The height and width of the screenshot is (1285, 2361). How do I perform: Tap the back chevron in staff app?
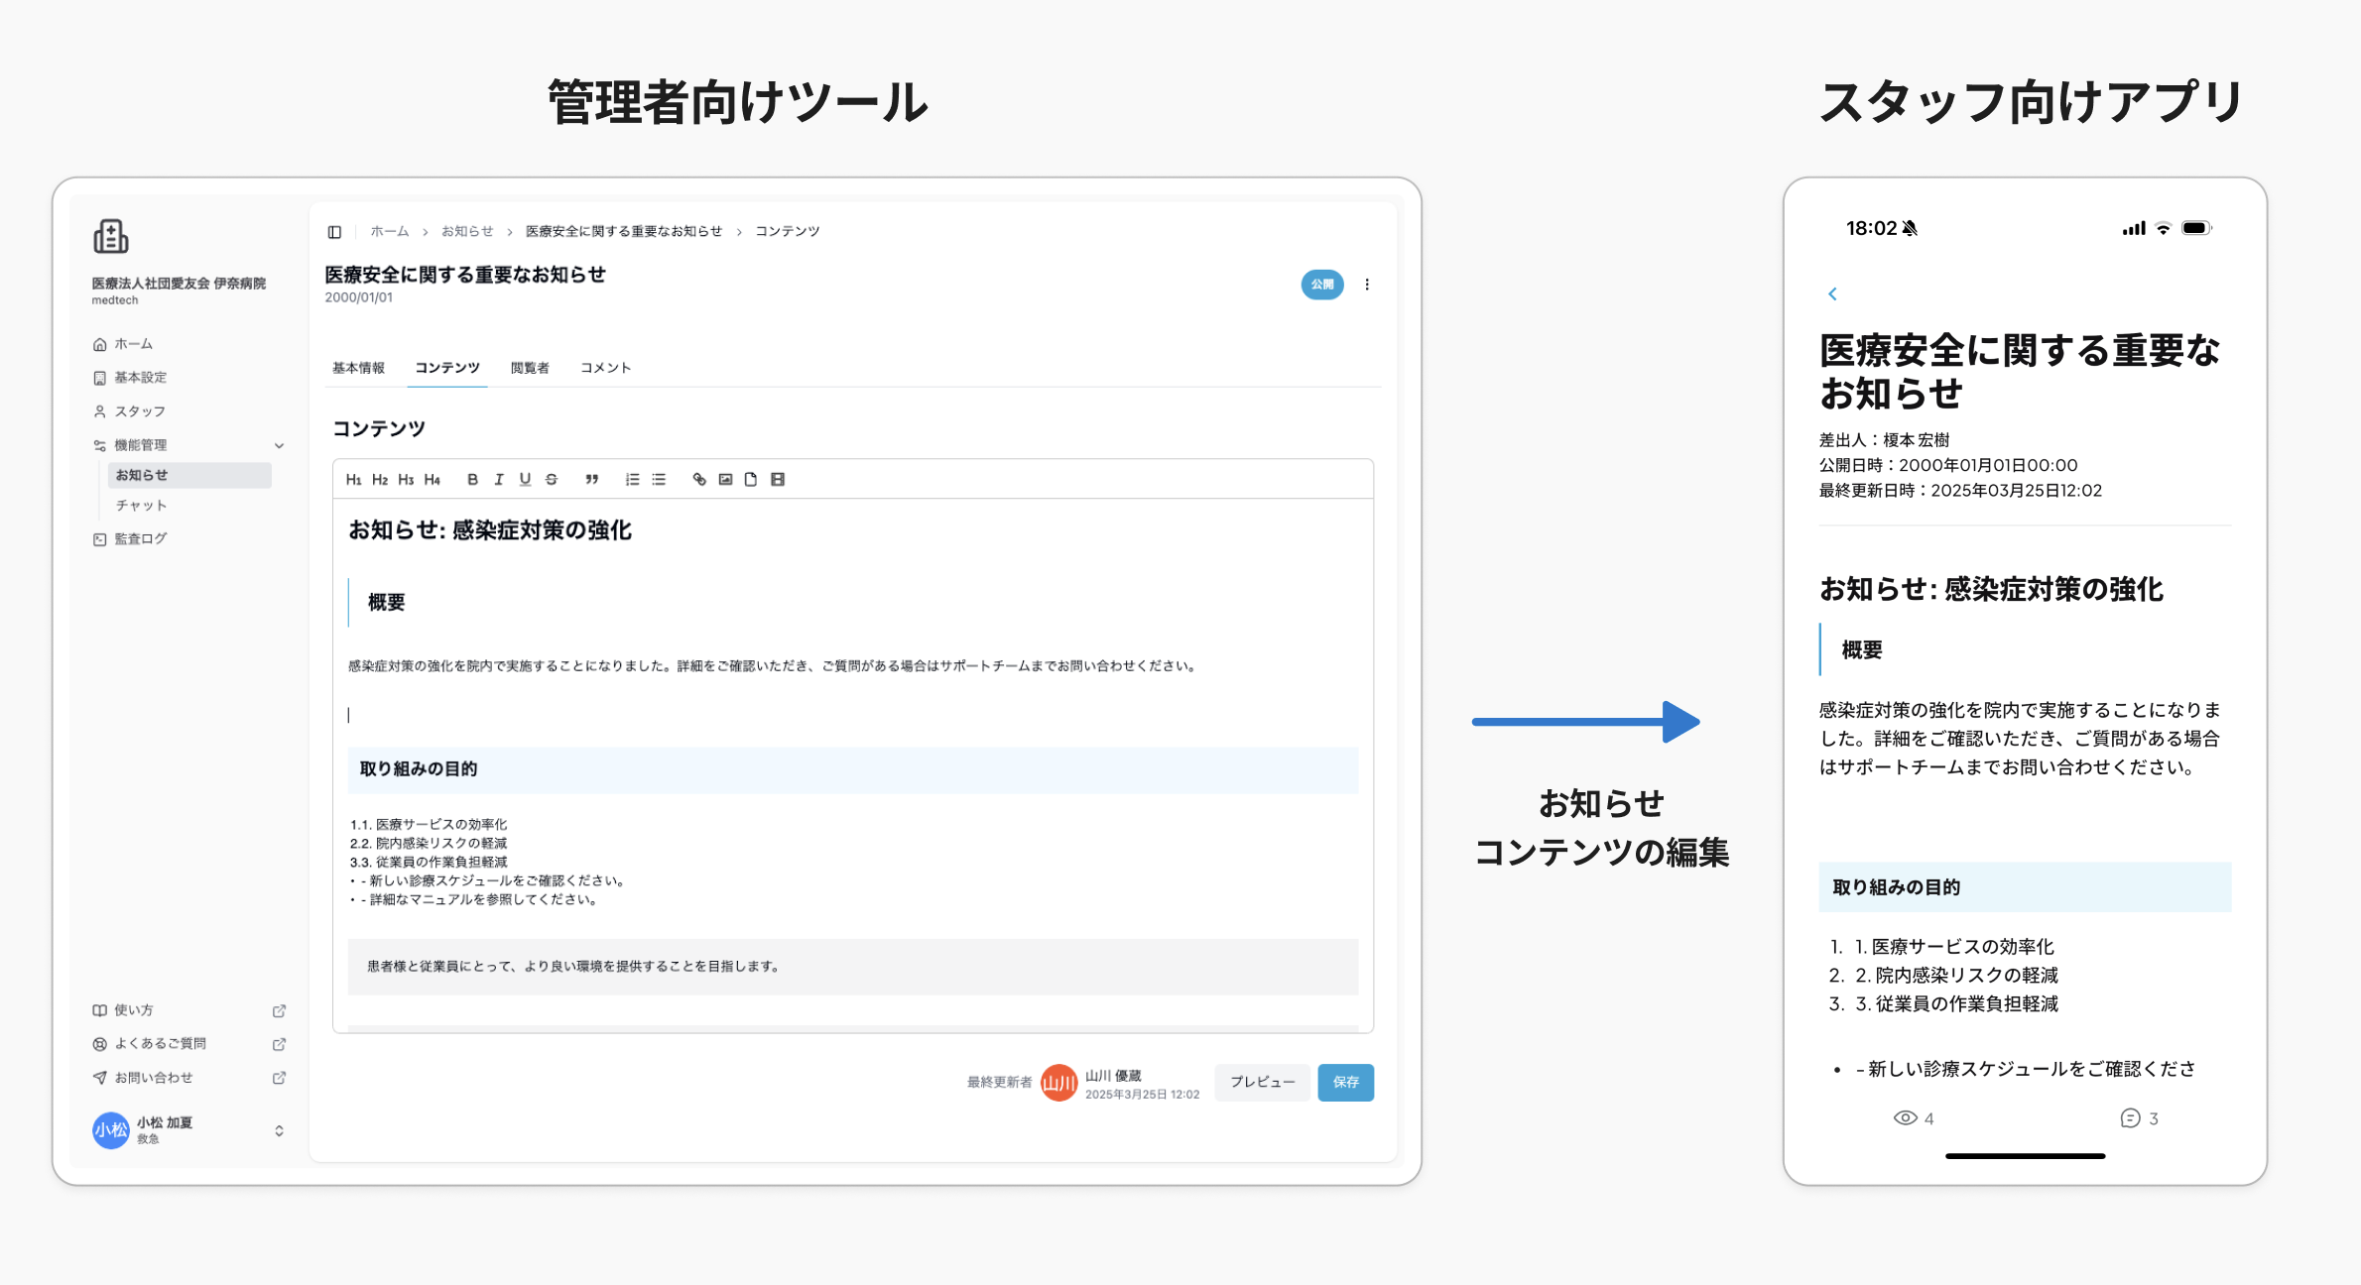(x=1832, y=294)
